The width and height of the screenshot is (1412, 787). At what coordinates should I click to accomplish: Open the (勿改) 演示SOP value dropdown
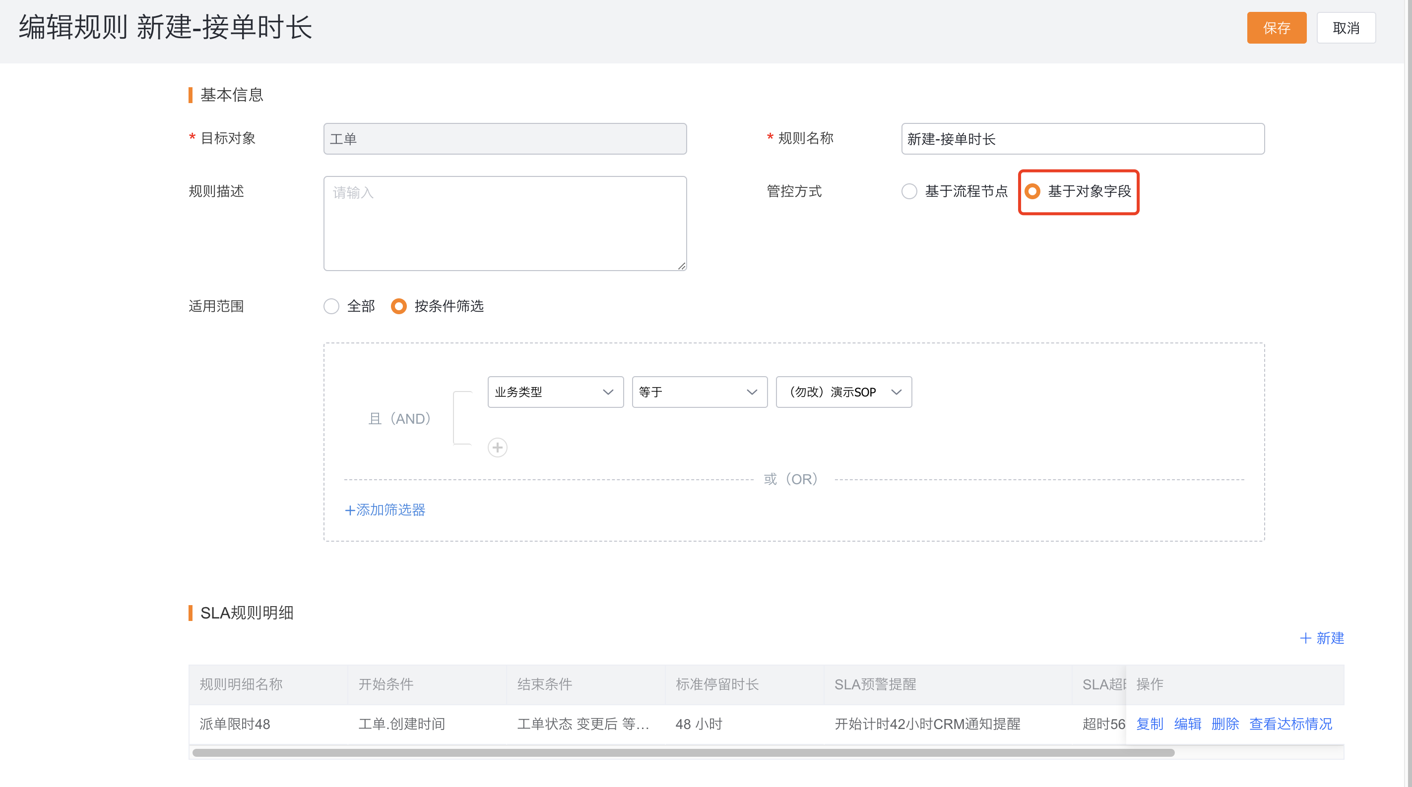843,392
